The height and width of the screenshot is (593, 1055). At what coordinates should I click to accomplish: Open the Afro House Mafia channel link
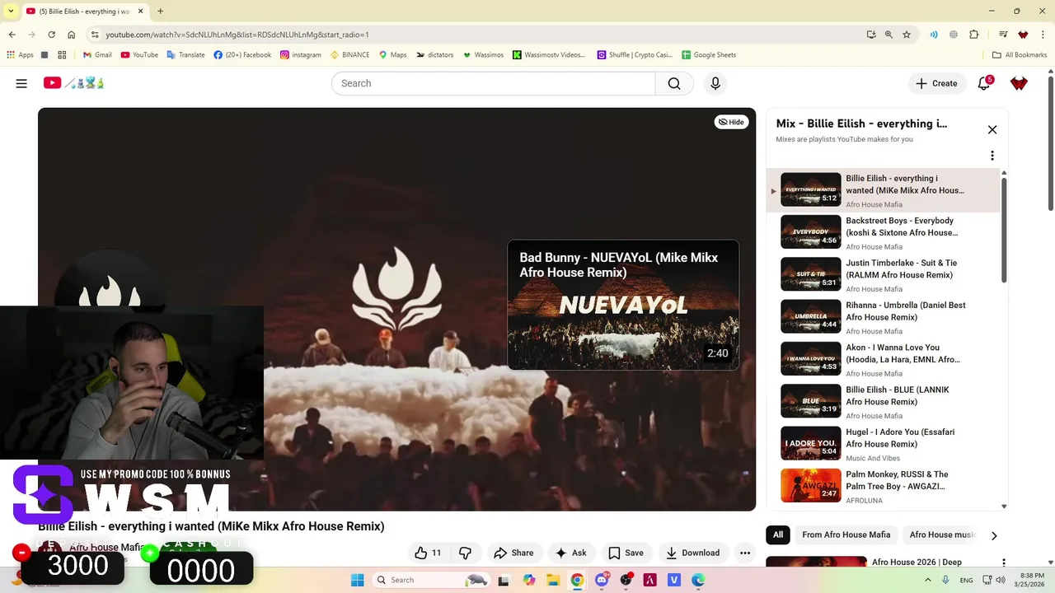click(x=107, y=547)
